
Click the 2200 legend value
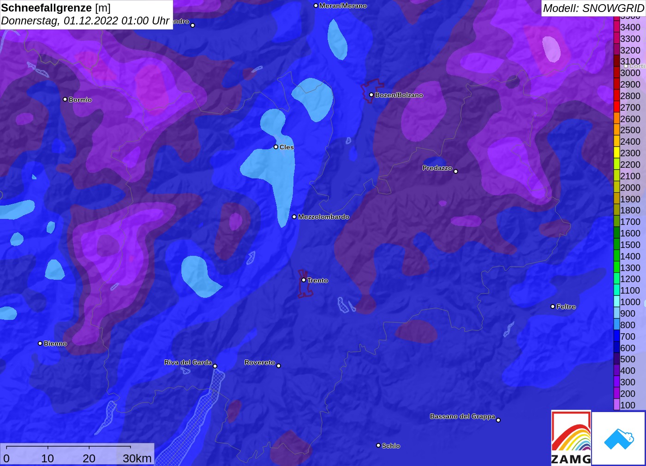click(630, 165)
